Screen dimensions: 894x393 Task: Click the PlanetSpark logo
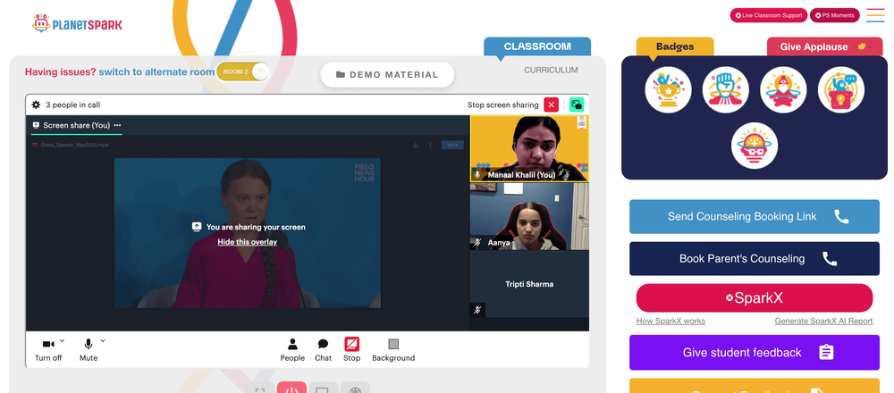(x=77, y=24)
